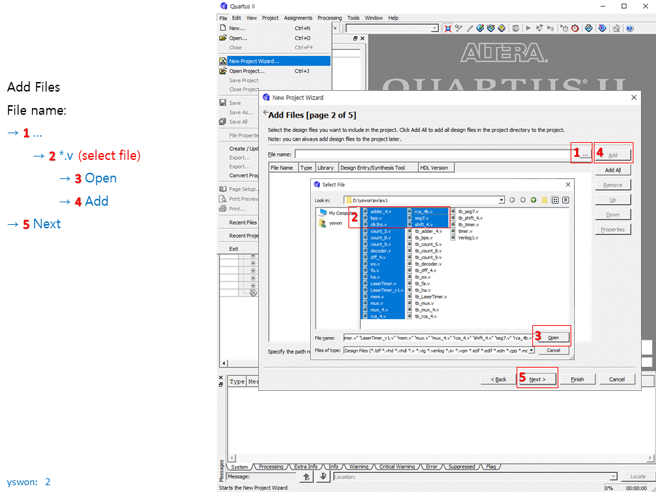Screen dimensions: 656x492
Task: Click the Locate button in Messages panel
Action: [x=638, y=476]
